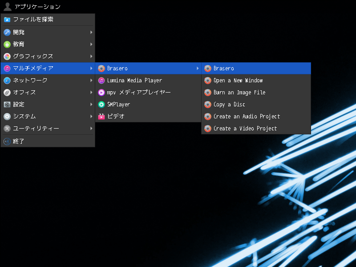Click the ユーティリティー tools icon

[x=7, y=129]
